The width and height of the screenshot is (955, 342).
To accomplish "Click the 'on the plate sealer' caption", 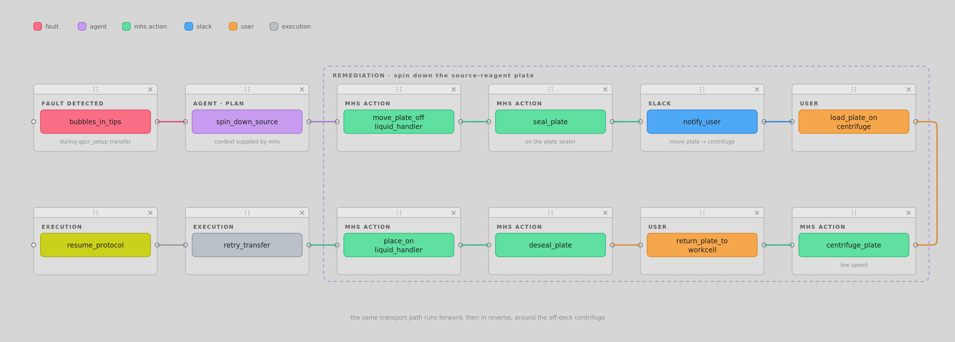I will point(550,142).
